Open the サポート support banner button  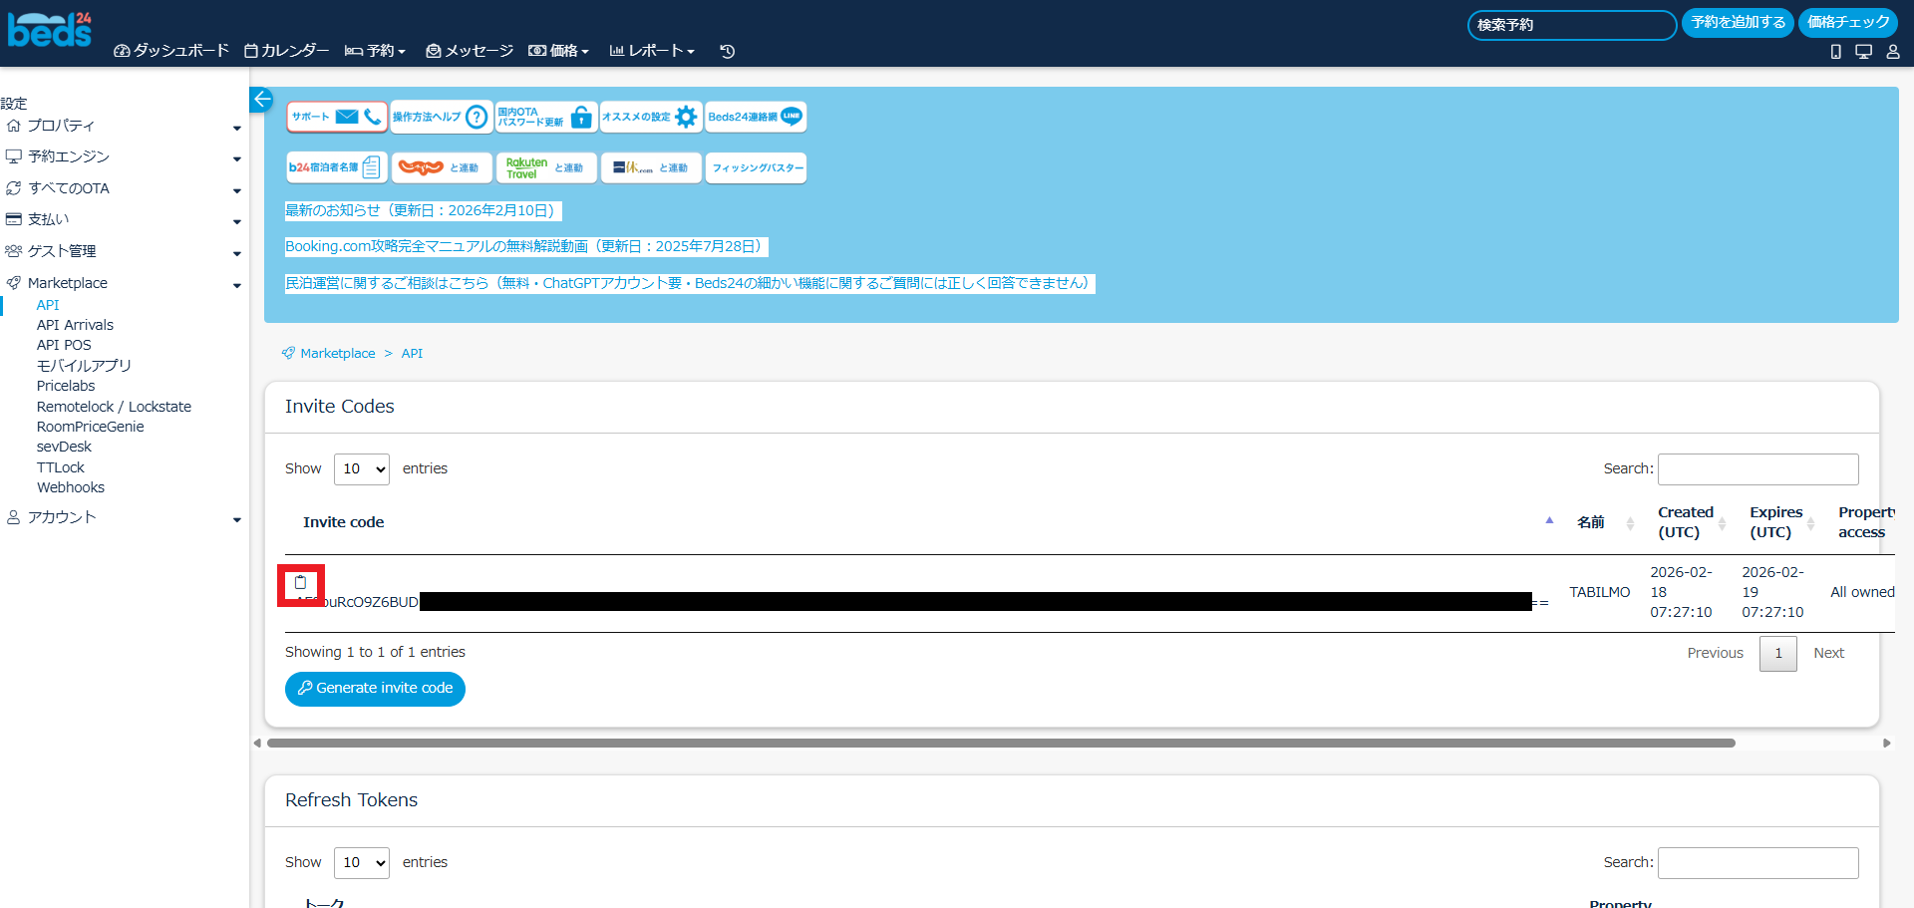pos(336,117)
